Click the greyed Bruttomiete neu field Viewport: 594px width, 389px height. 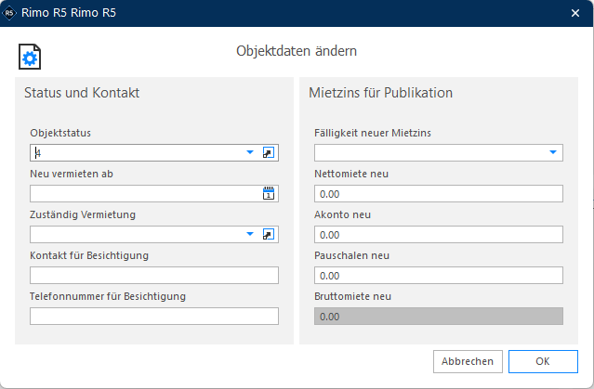pyautogui.click(x=439, y=316)
